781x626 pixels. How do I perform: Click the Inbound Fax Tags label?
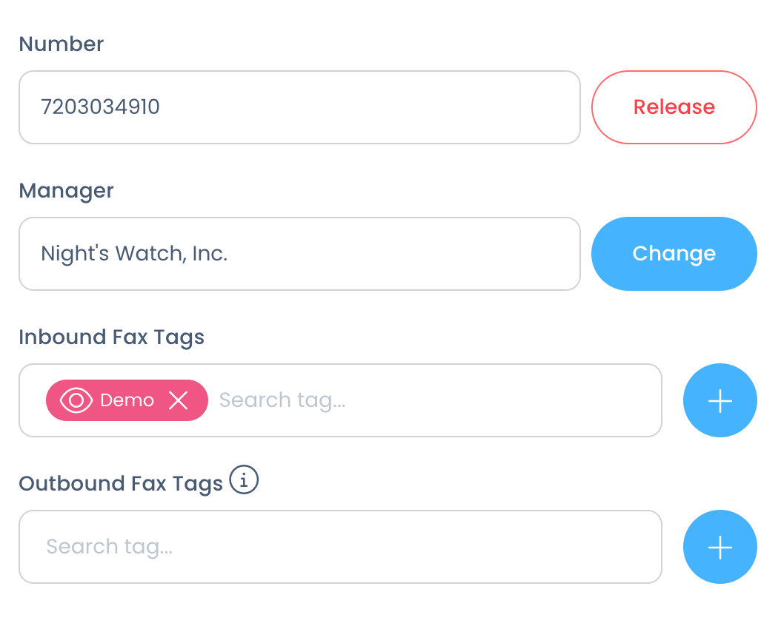[112, 337]
